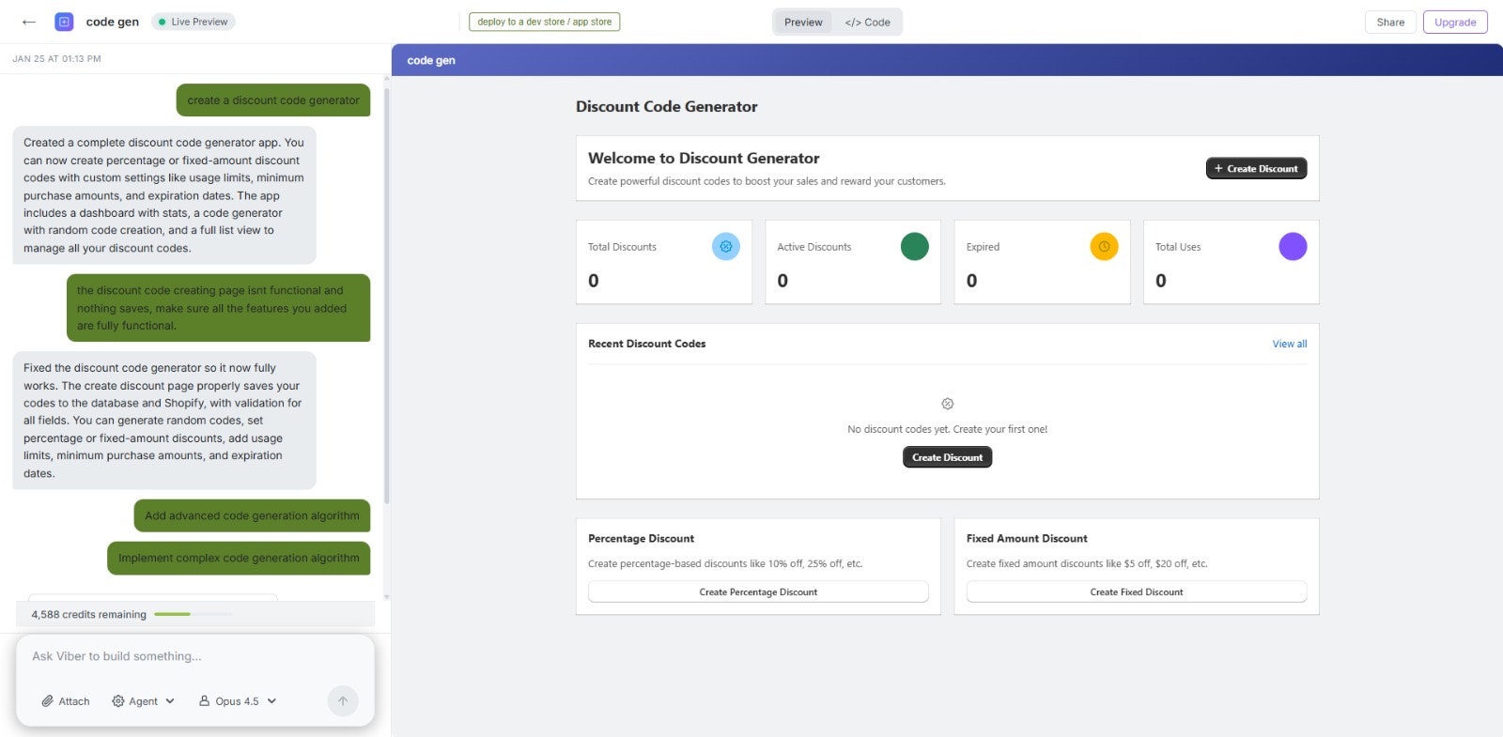Click the credits remaining progress bar
The width and height of the screenshot is (1503, 737).
click(x=193, y=614)
